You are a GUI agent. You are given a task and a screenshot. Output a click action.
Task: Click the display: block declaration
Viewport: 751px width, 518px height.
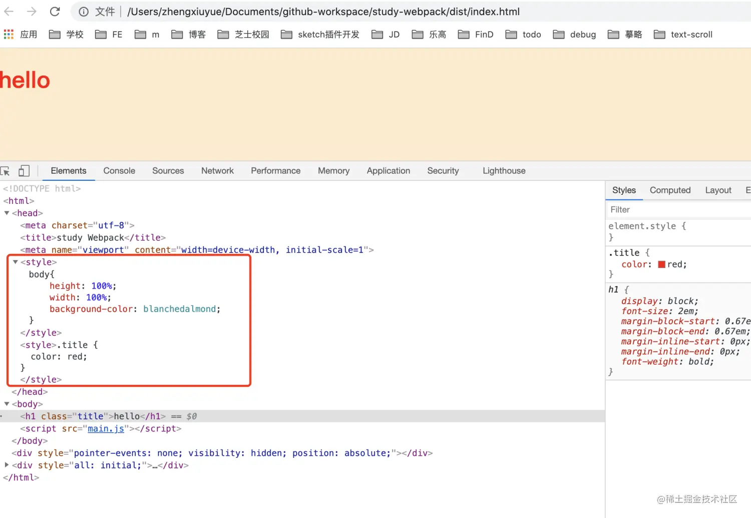click(x=659, y=301)
